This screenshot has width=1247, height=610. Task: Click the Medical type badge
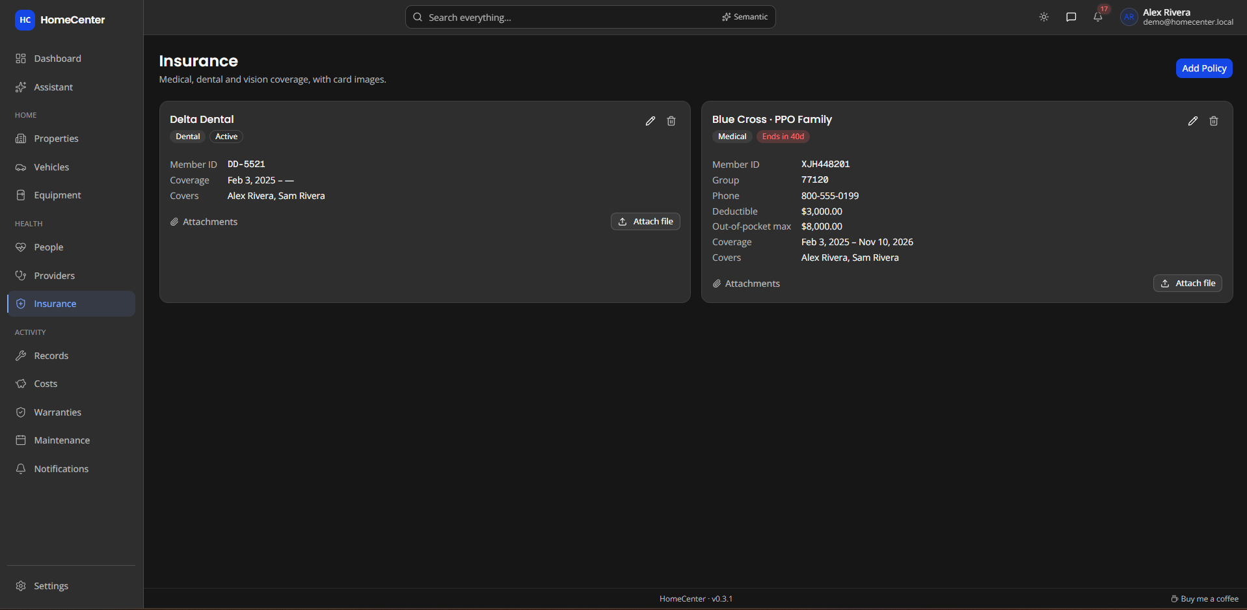coord(732,137)
